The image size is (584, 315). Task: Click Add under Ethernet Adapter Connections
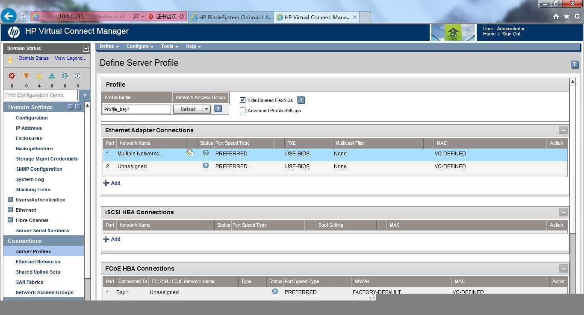(112, 183)
